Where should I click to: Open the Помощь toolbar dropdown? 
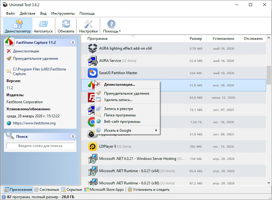(111, 26)
